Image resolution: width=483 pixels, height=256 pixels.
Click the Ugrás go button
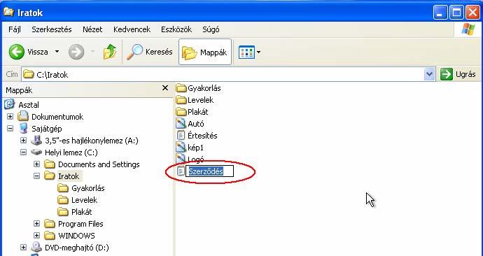click(x=458, y=74)
